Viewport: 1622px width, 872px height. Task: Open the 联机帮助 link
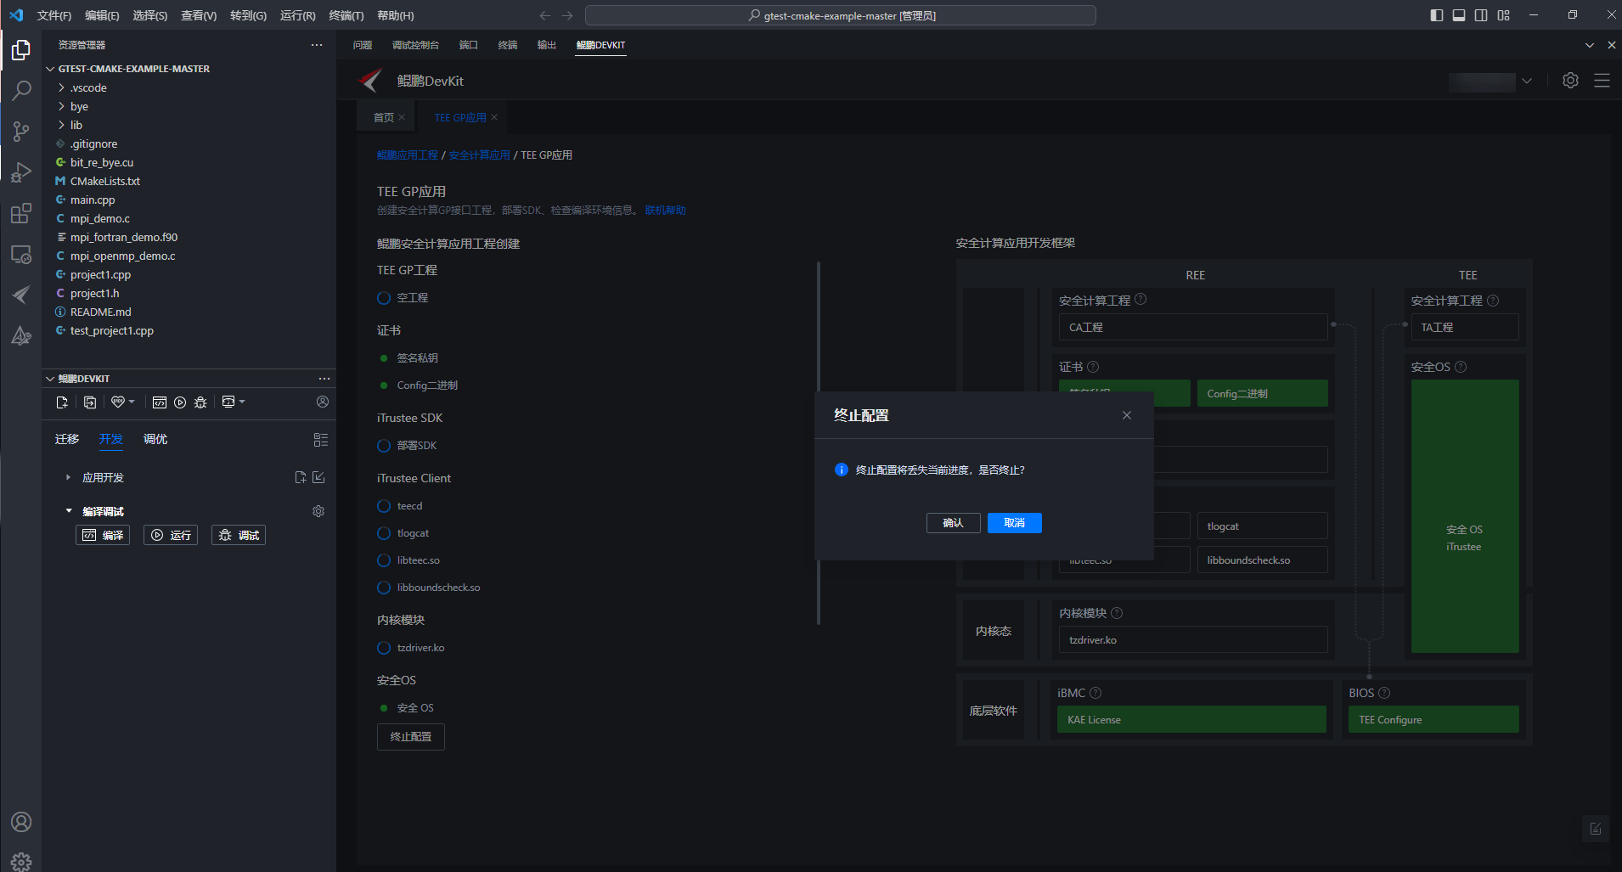coord(665,211)
